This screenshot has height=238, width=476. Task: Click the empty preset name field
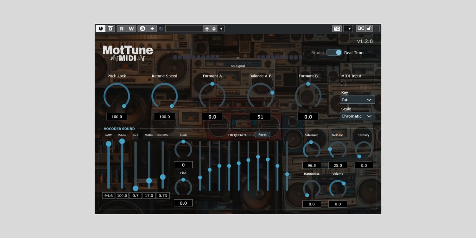tap(184, 29)
